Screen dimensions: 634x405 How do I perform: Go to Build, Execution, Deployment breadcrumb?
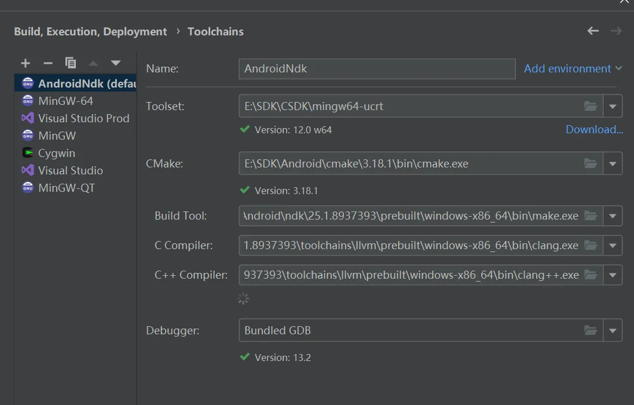[x=90, y=31]
